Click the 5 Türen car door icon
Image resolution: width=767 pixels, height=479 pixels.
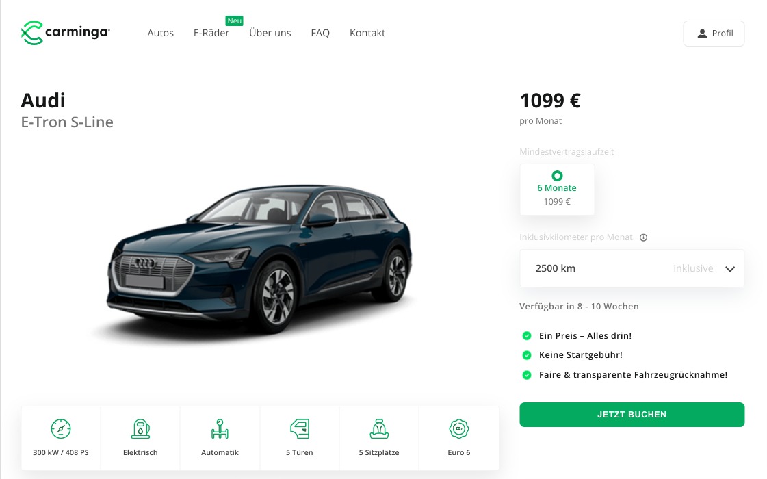pos(300,428)
